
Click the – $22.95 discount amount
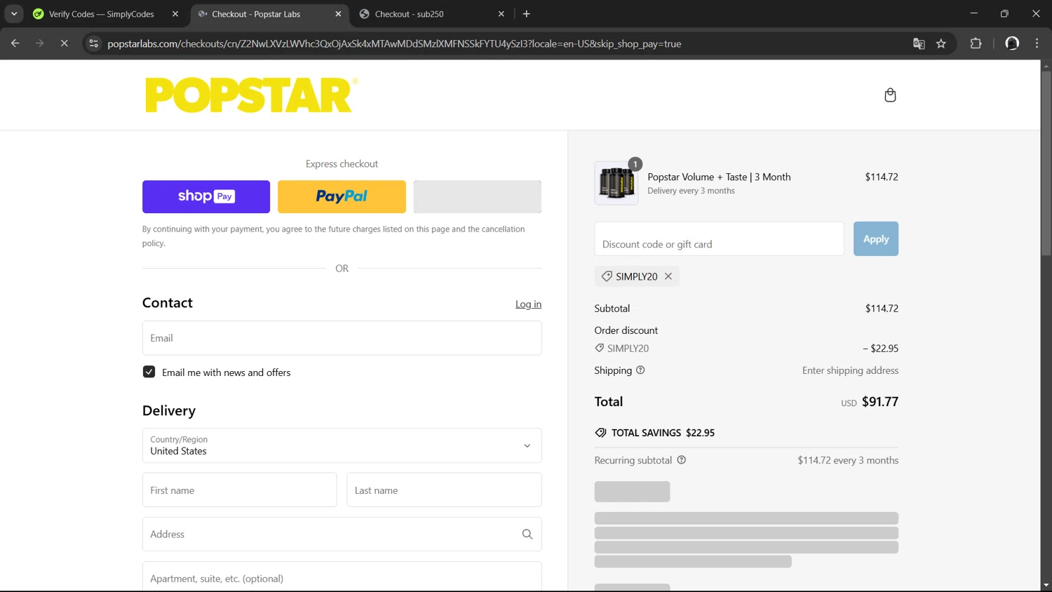point(881,348)
